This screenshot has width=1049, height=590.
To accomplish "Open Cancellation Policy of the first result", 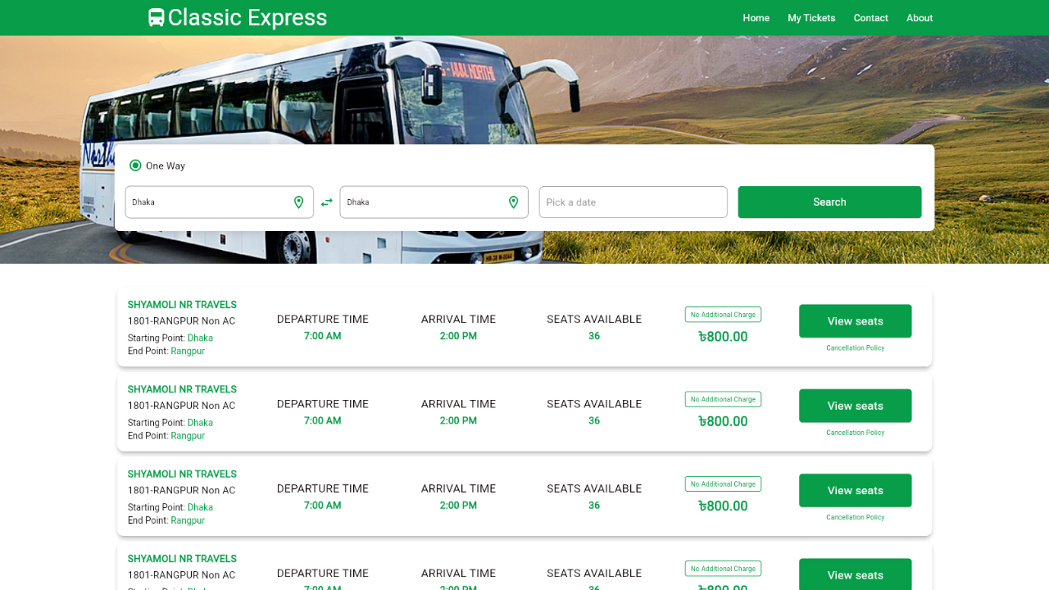I will coord(855,347).
